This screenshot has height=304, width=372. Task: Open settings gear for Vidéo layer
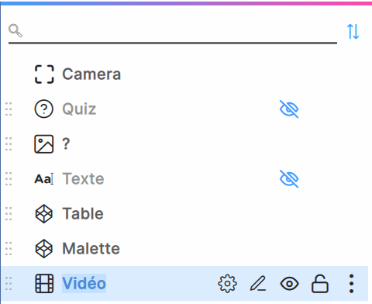point(227,284)
